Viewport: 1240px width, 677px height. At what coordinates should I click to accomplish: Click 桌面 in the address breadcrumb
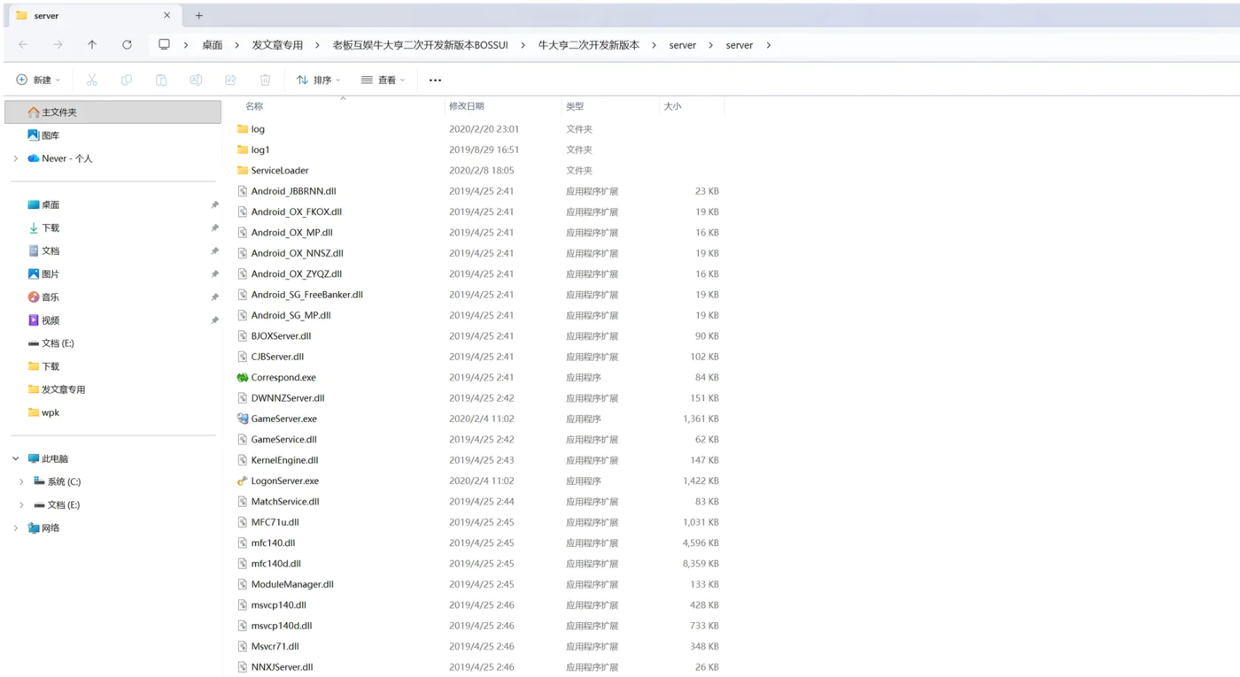click(213, 45)
